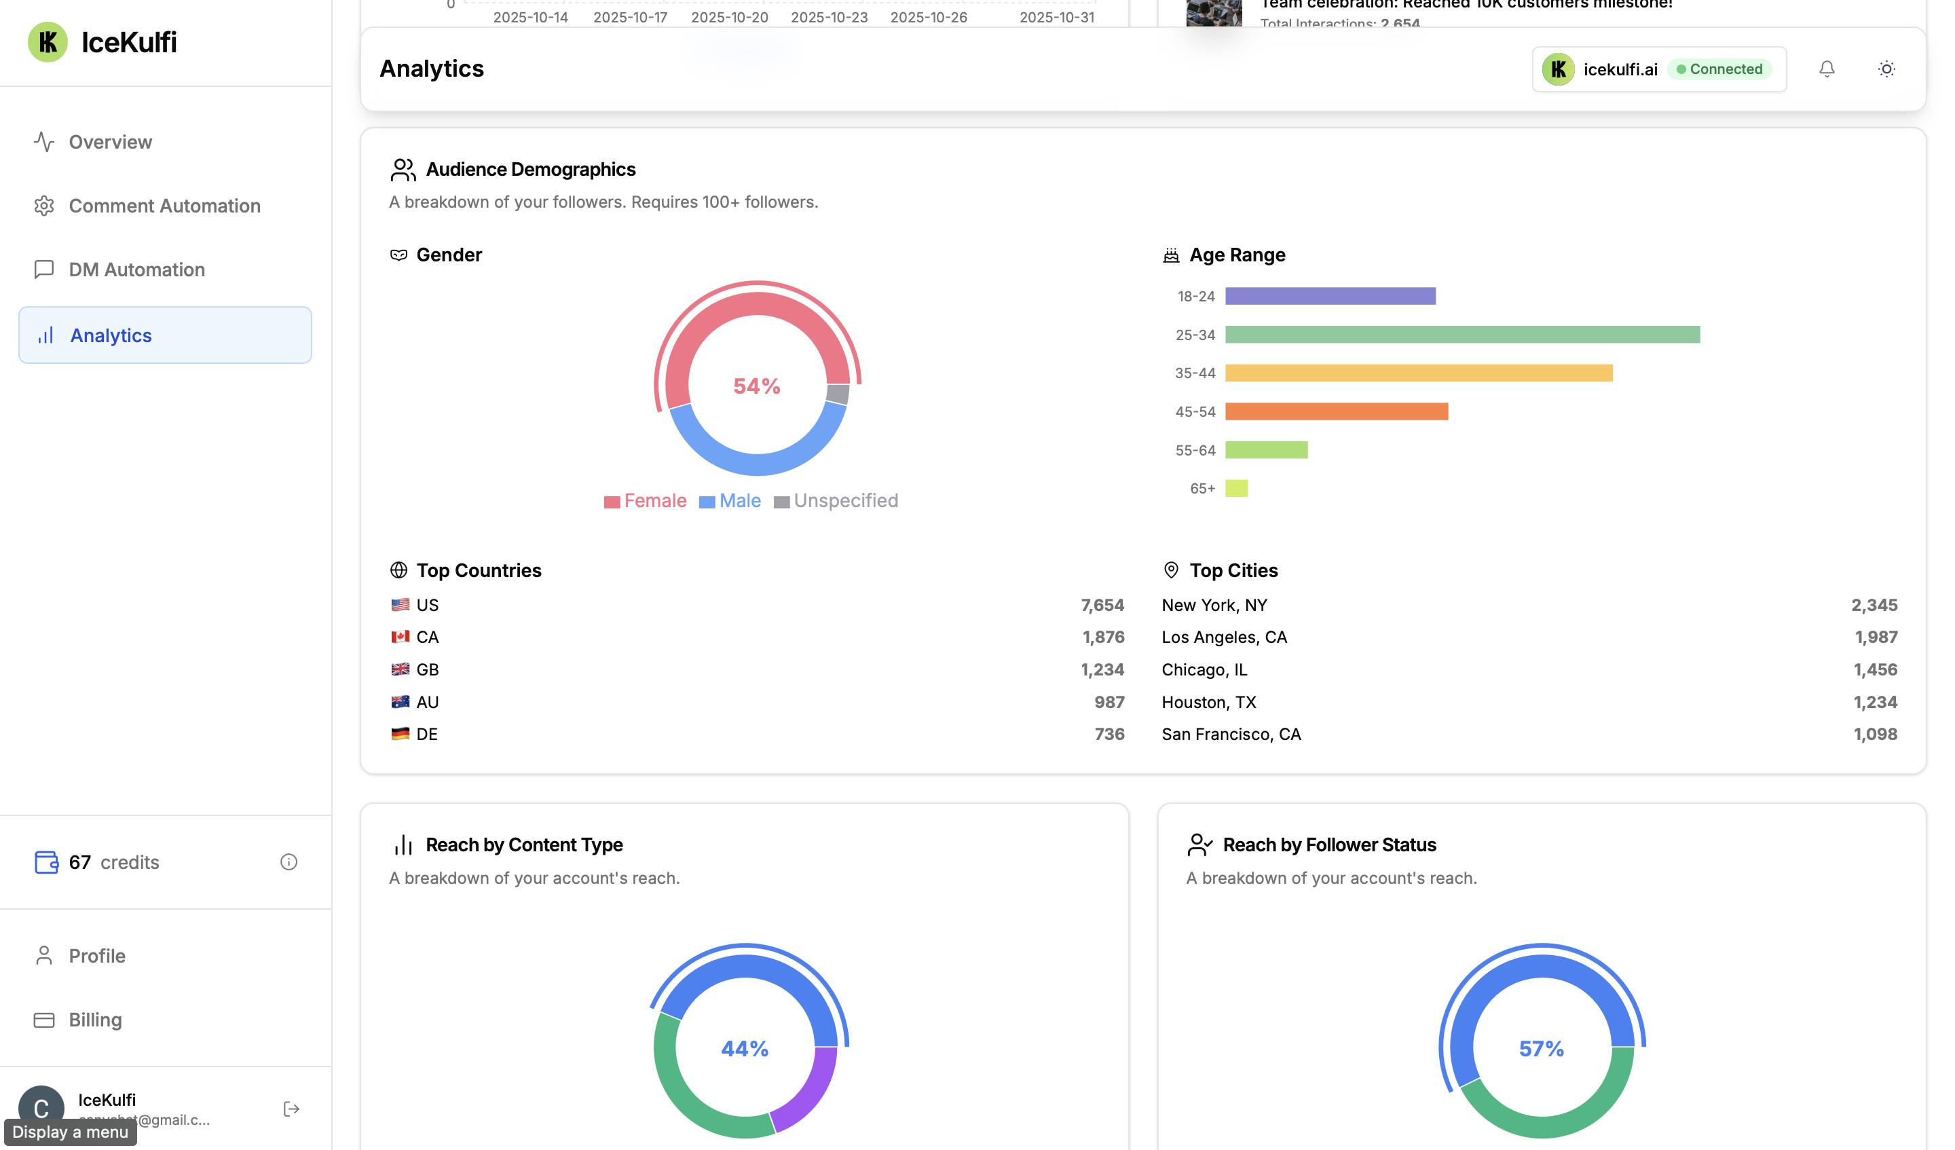This screenshot has width=1955, height=1150.
Task: Click the Audience Demographics people icon
Action: [x=403, y=169]
